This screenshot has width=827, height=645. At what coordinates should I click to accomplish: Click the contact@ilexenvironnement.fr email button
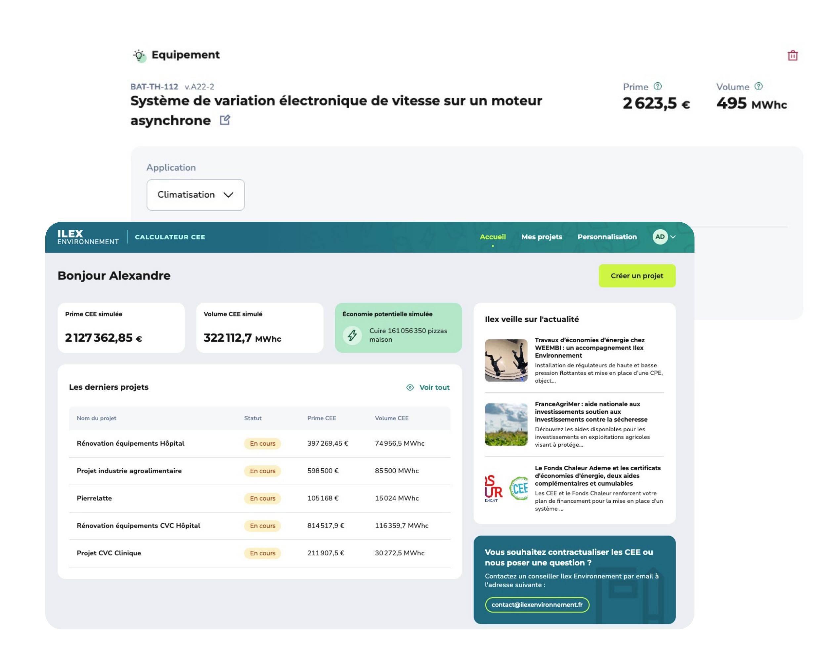tap(537, 605)
